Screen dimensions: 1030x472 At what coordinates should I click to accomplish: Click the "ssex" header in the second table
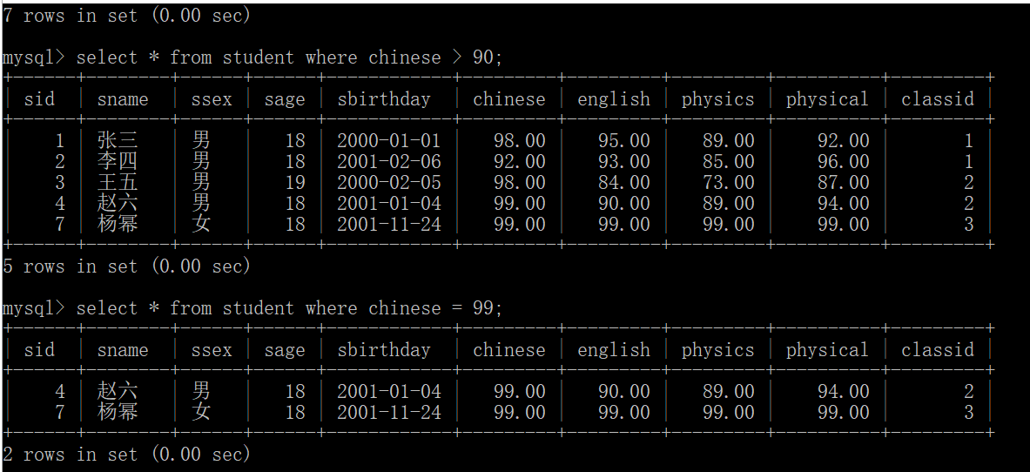tap(212, 350)
